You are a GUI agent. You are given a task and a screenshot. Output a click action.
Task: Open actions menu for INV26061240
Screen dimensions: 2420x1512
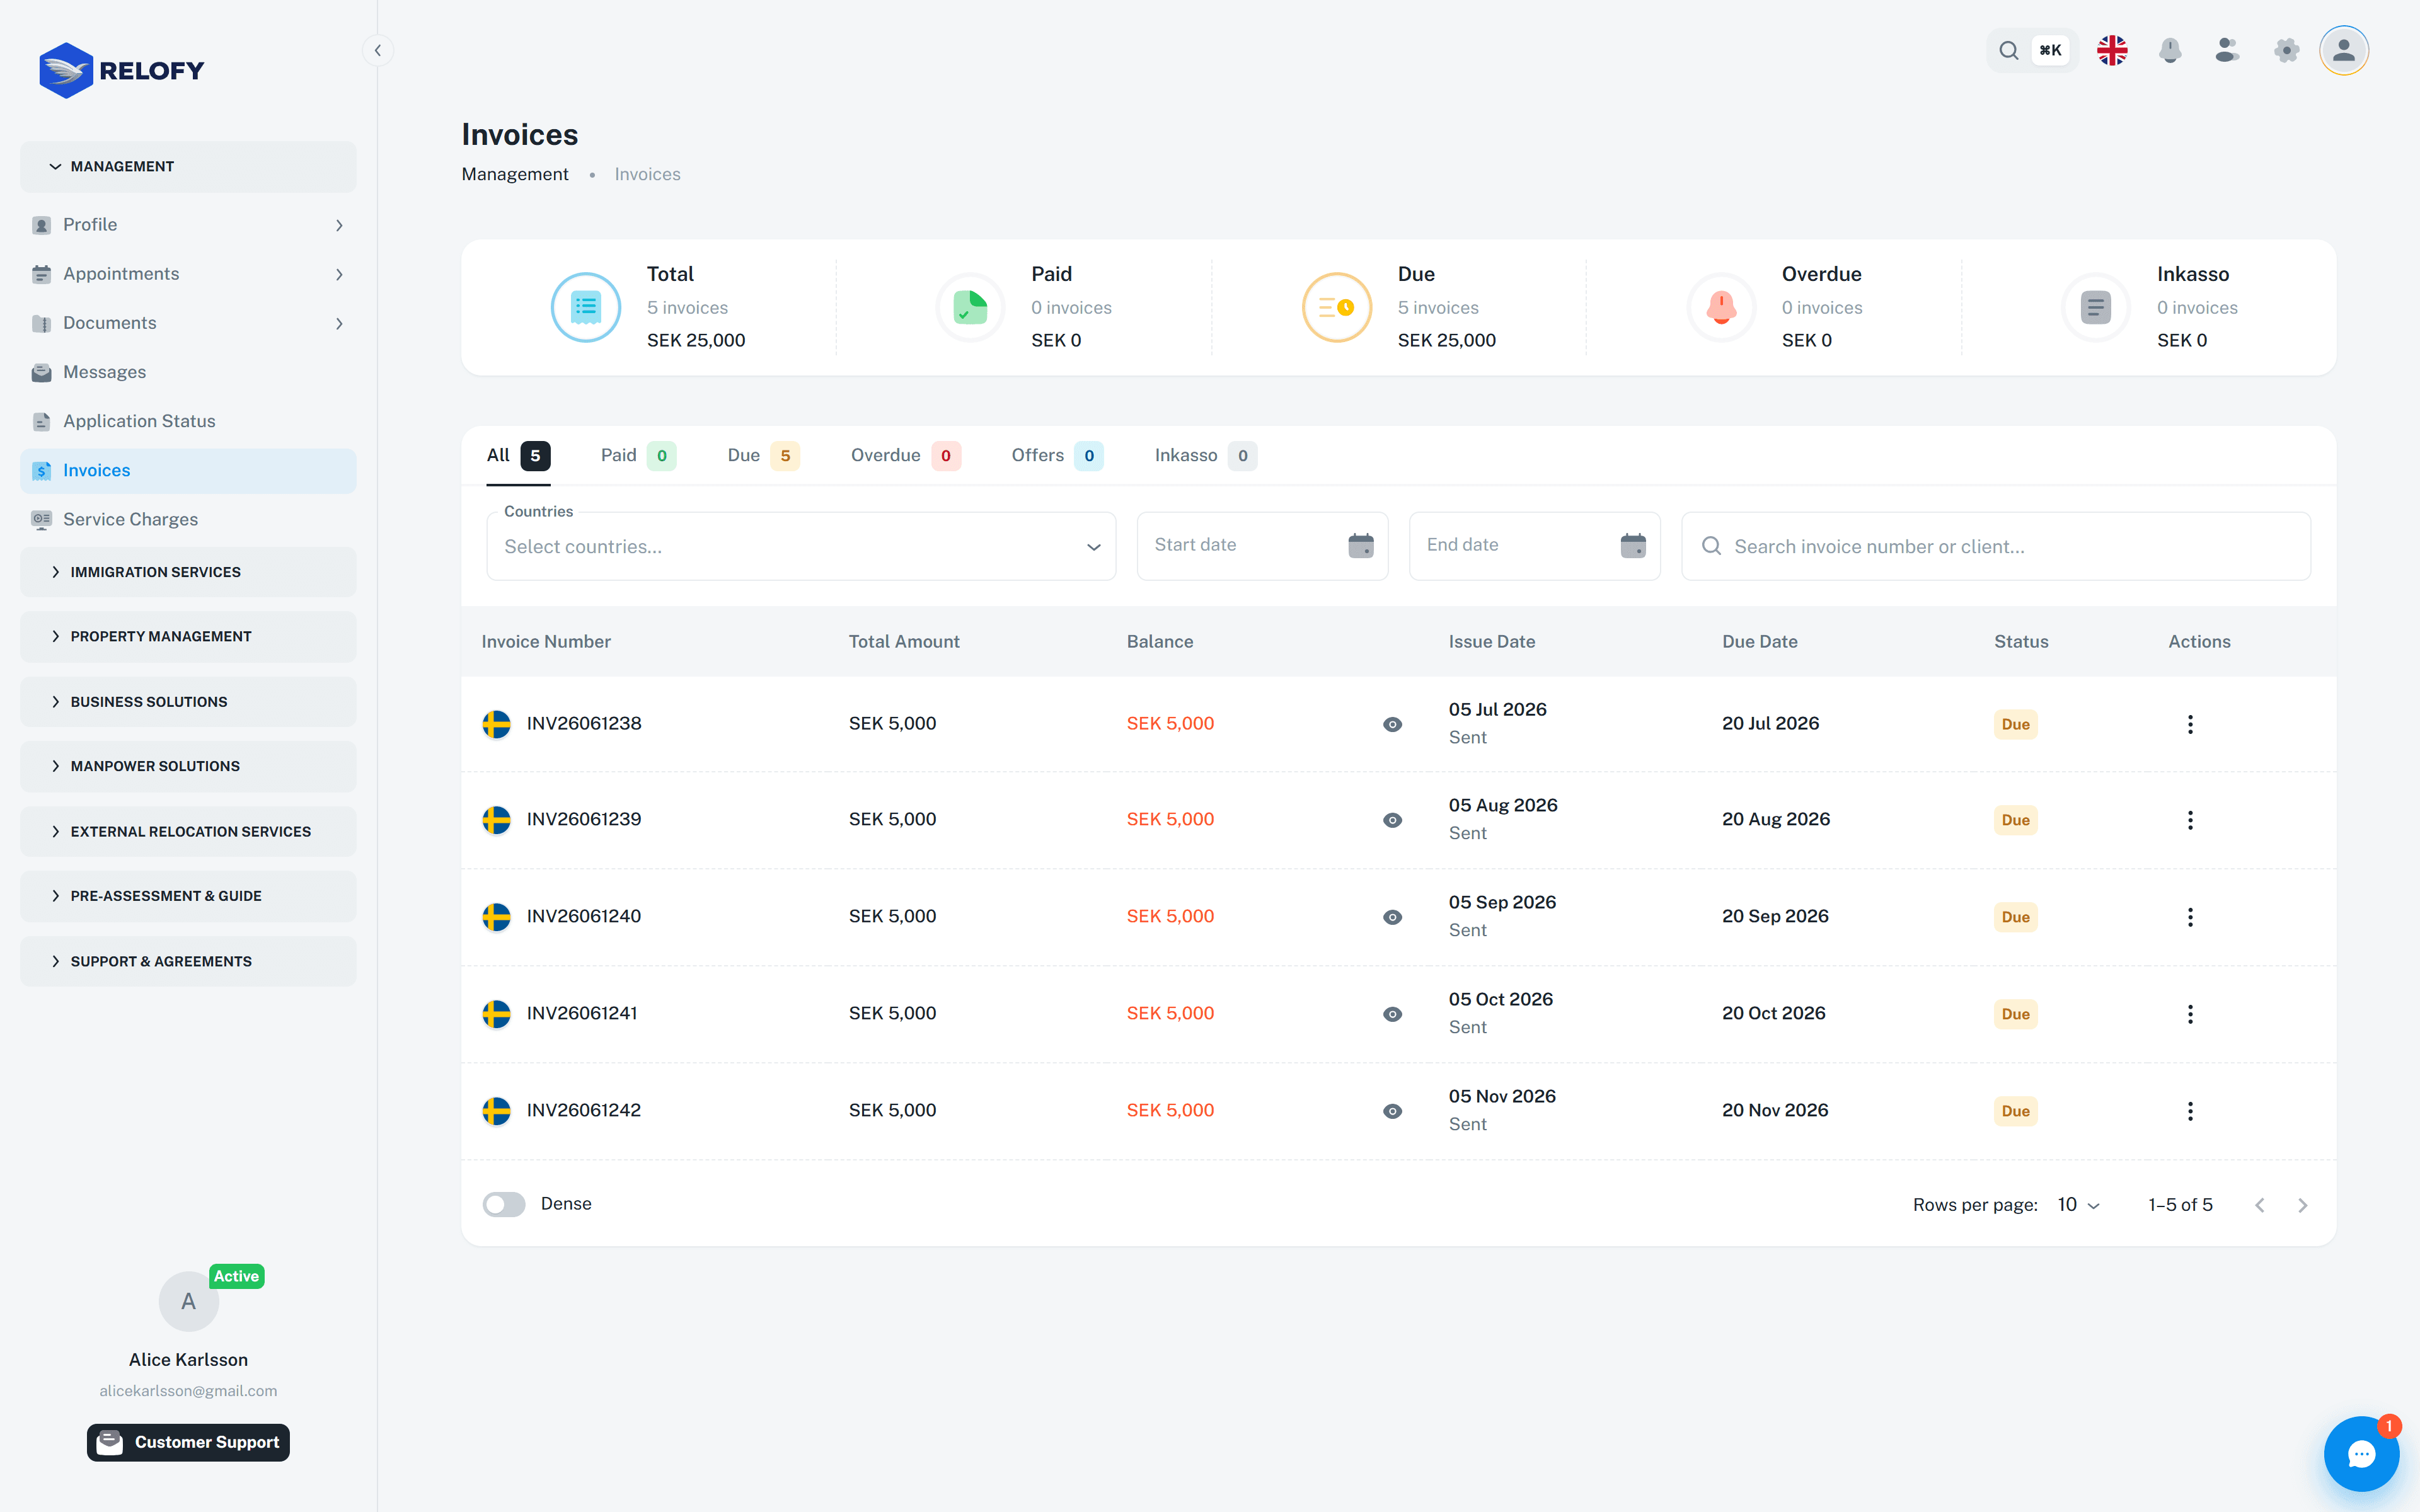tap(2190, 917)
